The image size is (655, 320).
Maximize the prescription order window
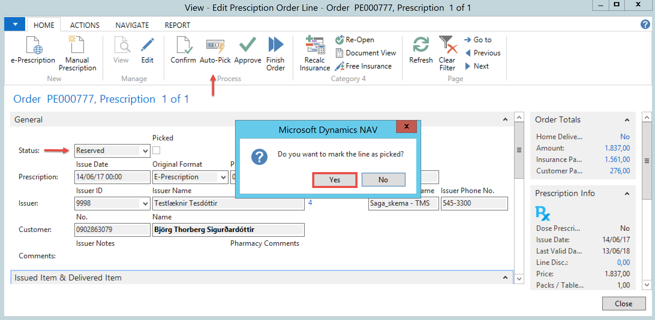coord(617,5)
